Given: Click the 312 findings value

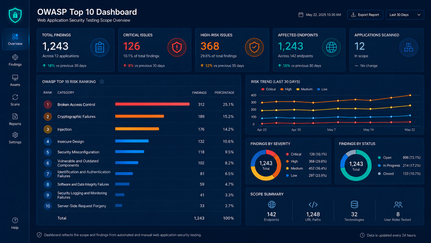Looking at the screenshot, I should pos(201,104).
